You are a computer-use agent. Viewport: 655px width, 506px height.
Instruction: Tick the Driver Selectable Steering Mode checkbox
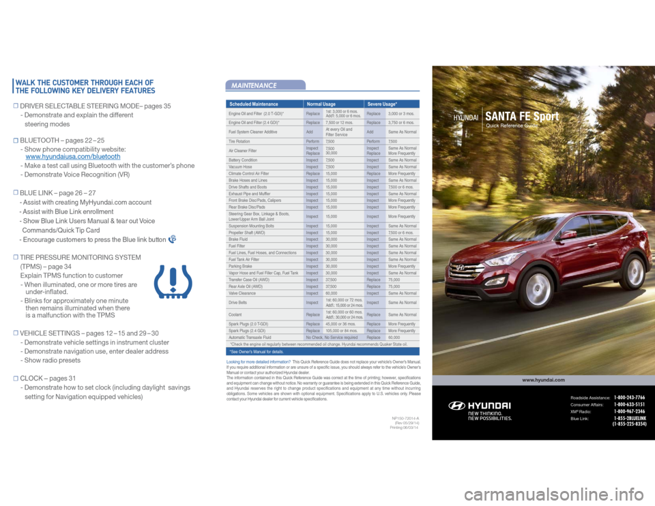[x=16, y=106]
